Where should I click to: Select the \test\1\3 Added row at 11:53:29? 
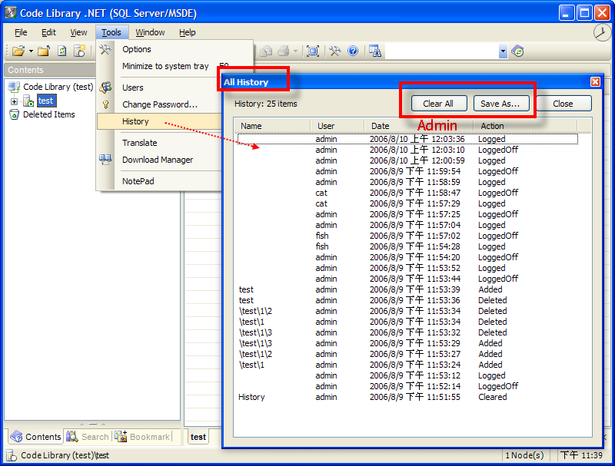[x=407, y=343]
